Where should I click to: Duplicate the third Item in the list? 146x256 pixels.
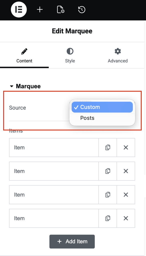click(x=108, y=195)
